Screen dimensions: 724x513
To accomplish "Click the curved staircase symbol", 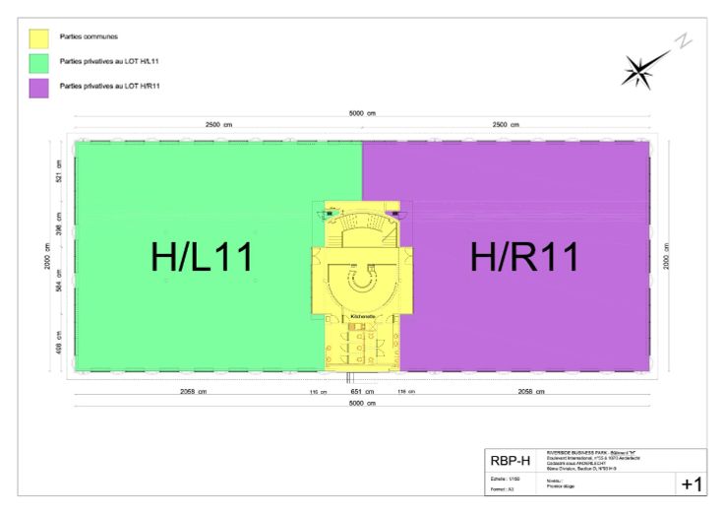I will coord(363,223).
